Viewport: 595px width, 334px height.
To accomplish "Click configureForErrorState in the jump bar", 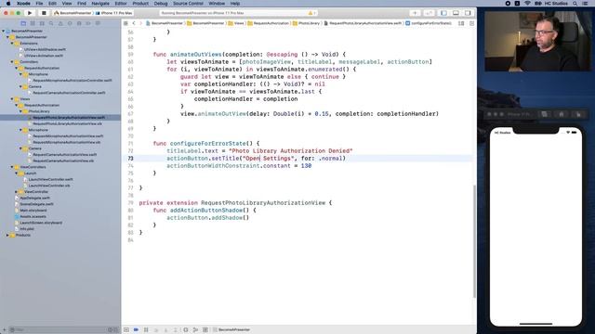I will coord(429,23).
